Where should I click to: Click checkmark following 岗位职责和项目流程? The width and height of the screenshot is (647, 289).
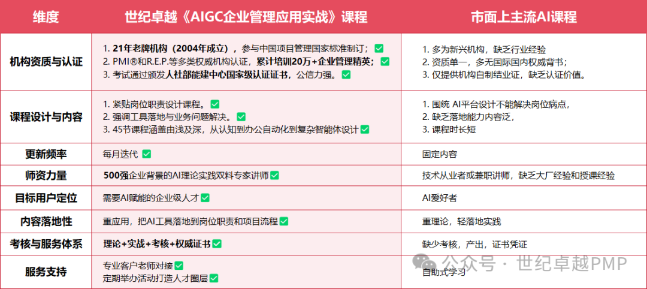[x=283, y=221]
